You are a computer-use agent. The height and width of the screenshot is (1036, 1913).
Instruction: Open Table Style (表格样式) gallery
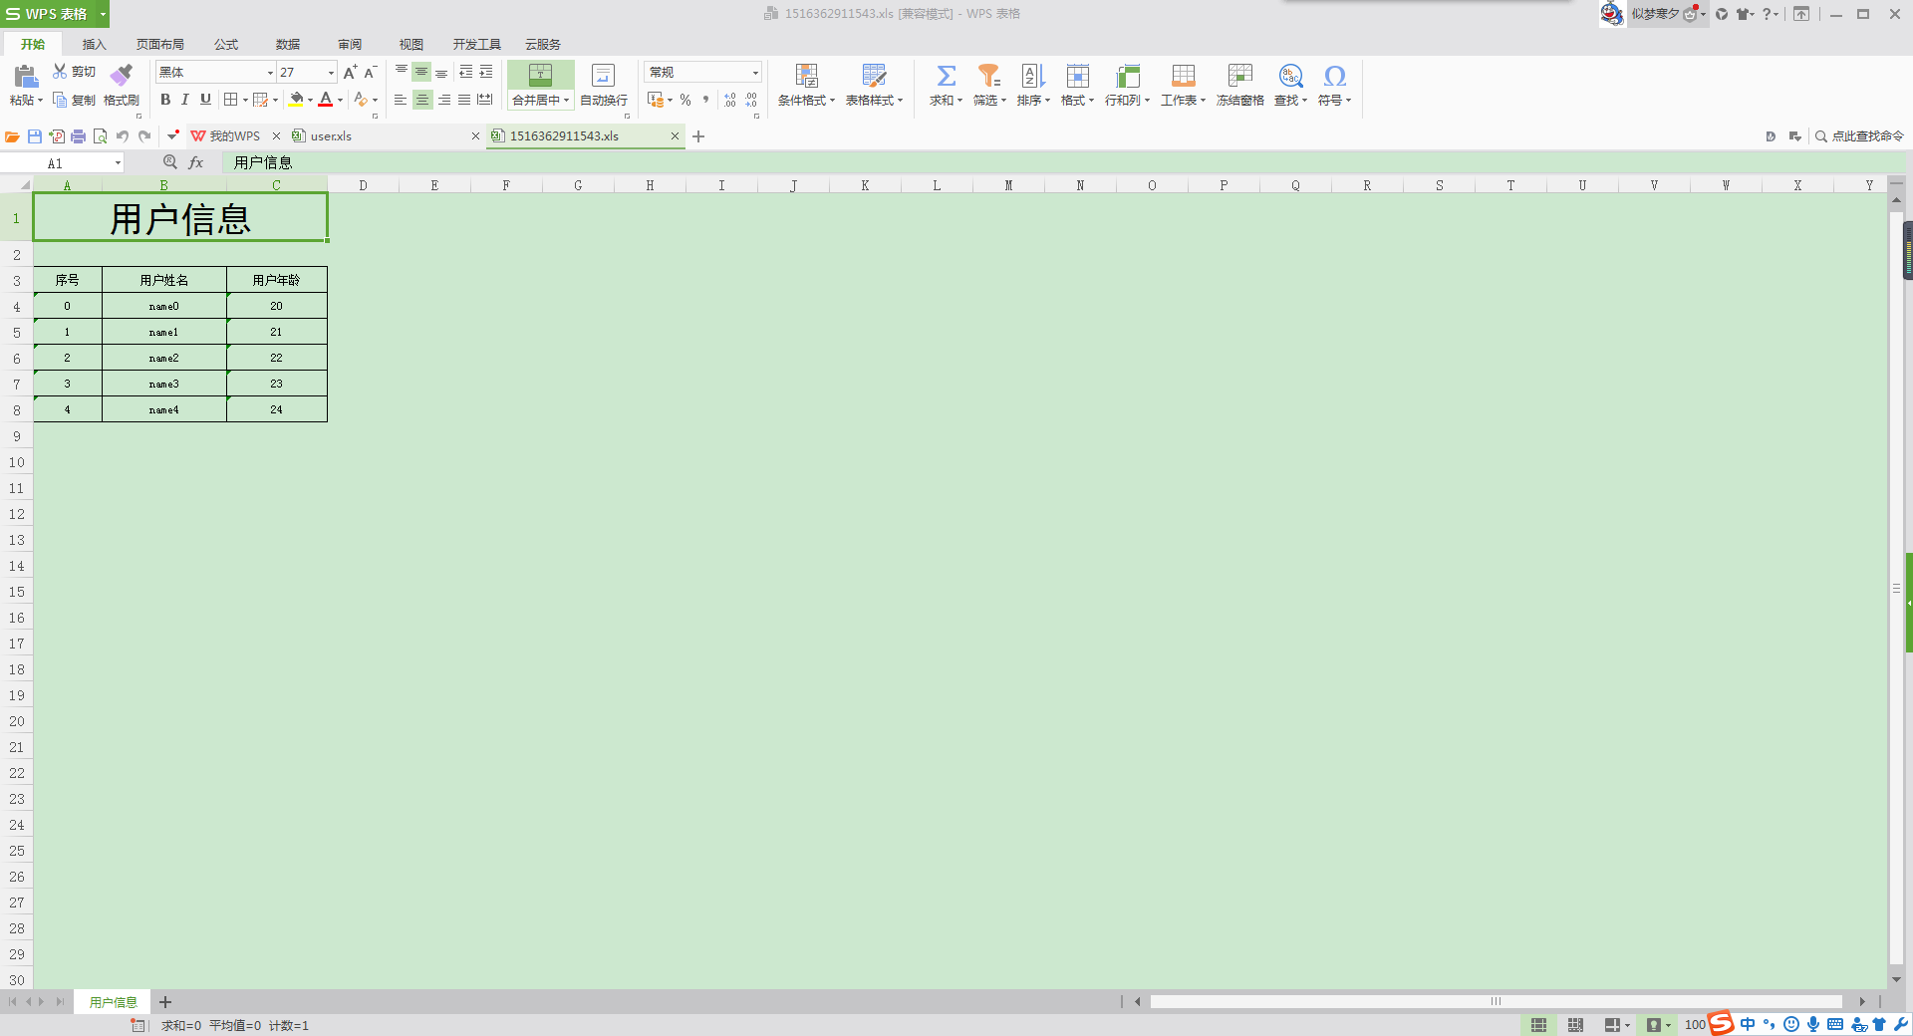point(874,86)
